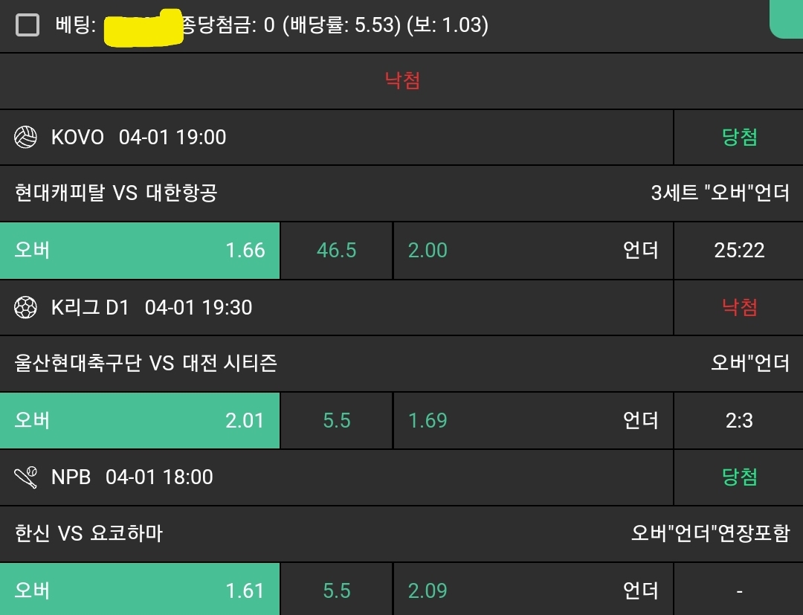Click the 낙첨 status for K리그 D1
The image size is (803, 615).
pyautogui.click(x=739, y=307)
